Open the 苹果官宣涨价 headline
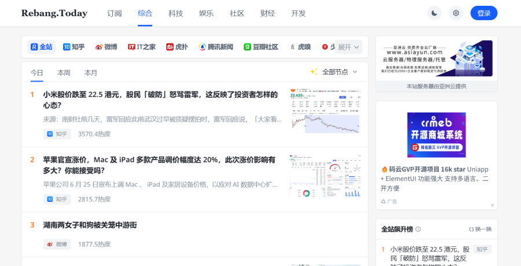Screen dimensions: 521x266 tap(159, 165)
